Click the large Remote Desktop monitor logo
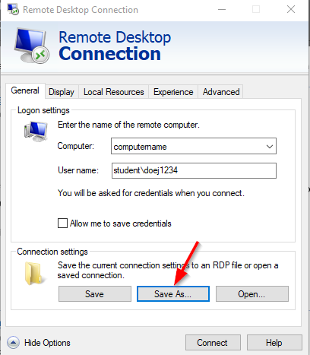310x355 pixels. point(32,46)
